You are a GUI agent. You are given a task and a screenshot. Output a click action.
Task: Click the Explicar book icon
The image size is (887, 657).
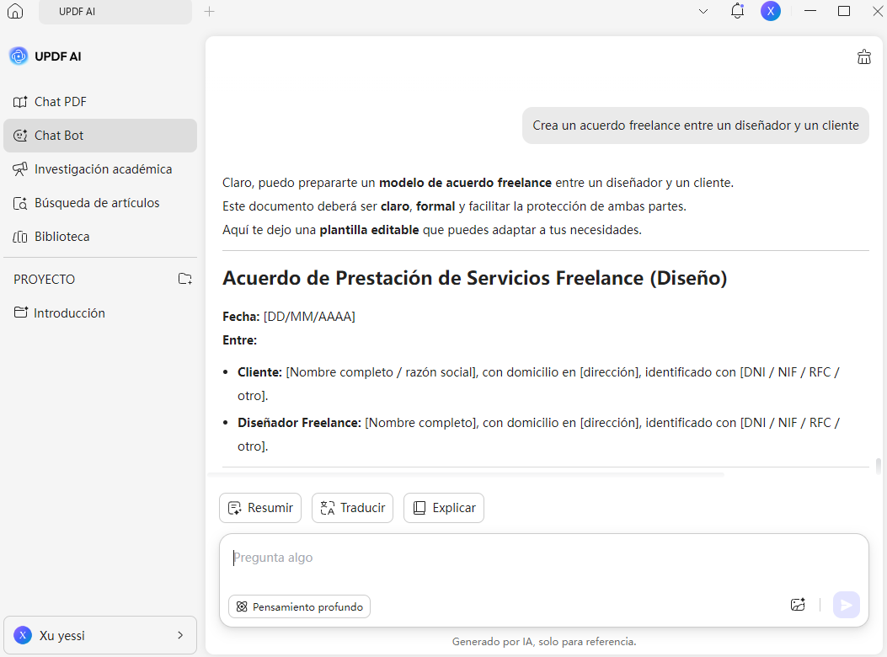click(x=419, y=508)
